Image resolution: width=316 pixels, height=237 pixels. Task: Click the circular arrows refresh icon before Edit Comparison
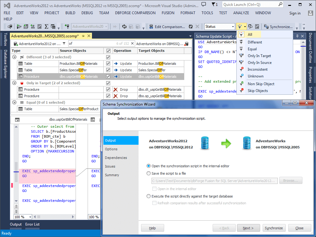[x=124, y=27]
